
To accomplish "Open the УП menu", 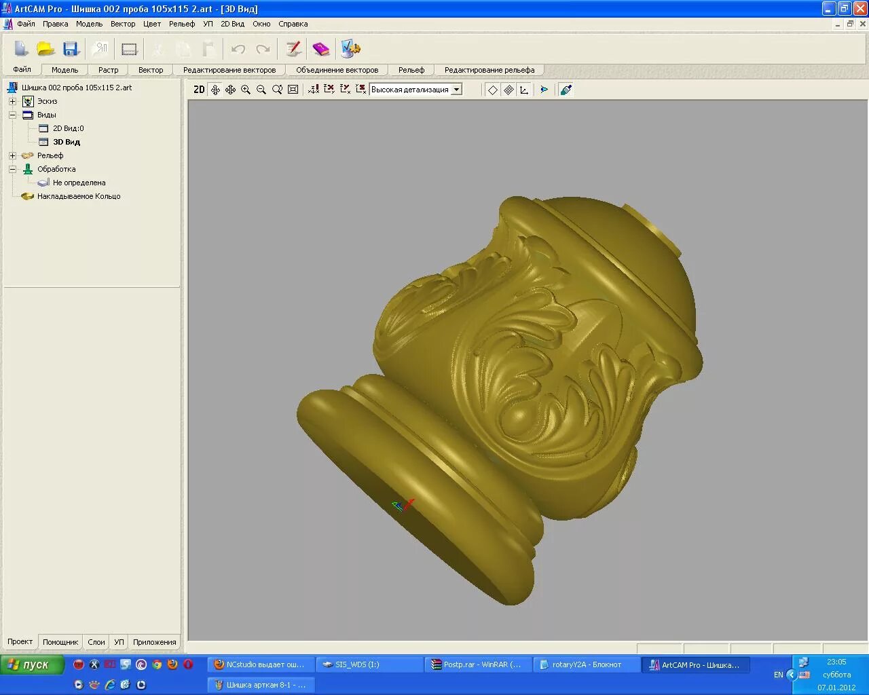I will (x=208, y=24).
